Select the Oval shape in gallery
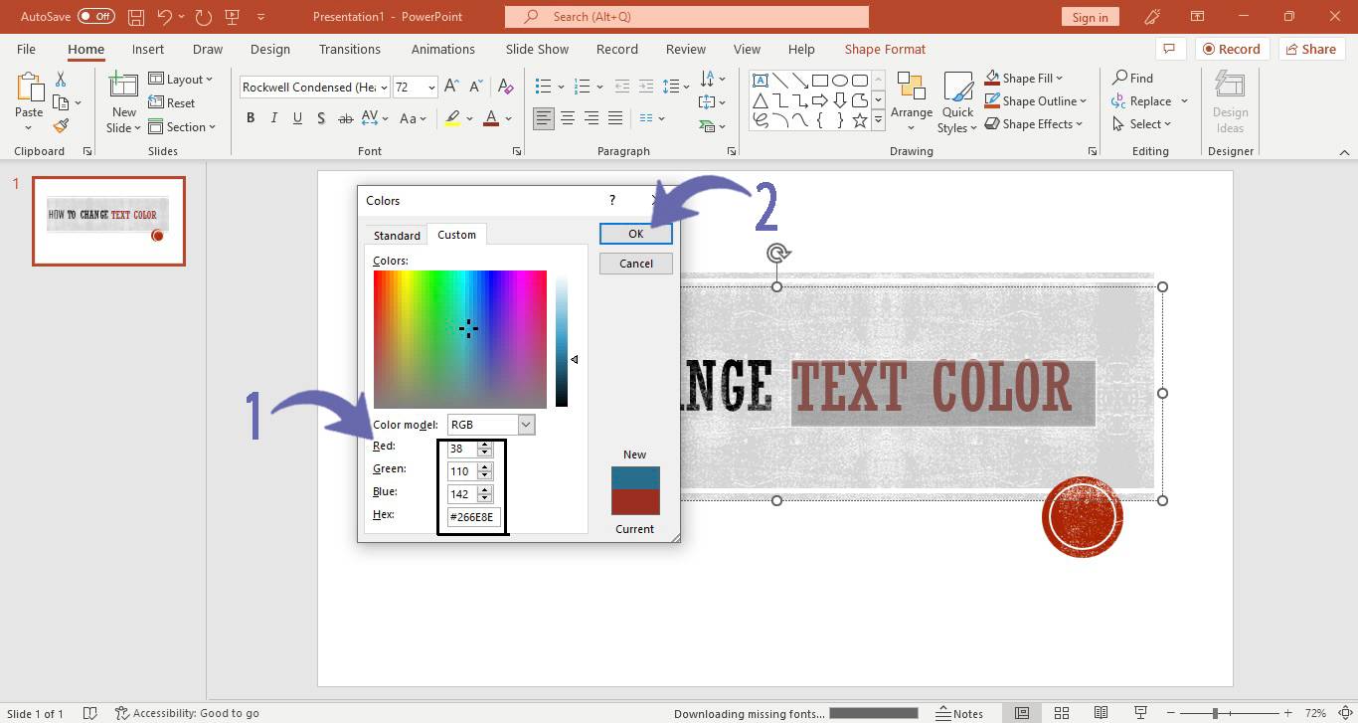 click(x=840, y=81)
